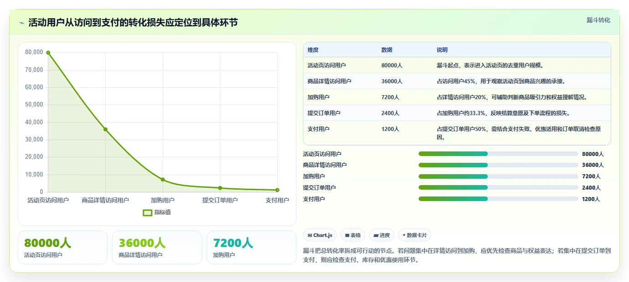Select table cell 加购用户
Screen dimensions: 629x282
318,97
